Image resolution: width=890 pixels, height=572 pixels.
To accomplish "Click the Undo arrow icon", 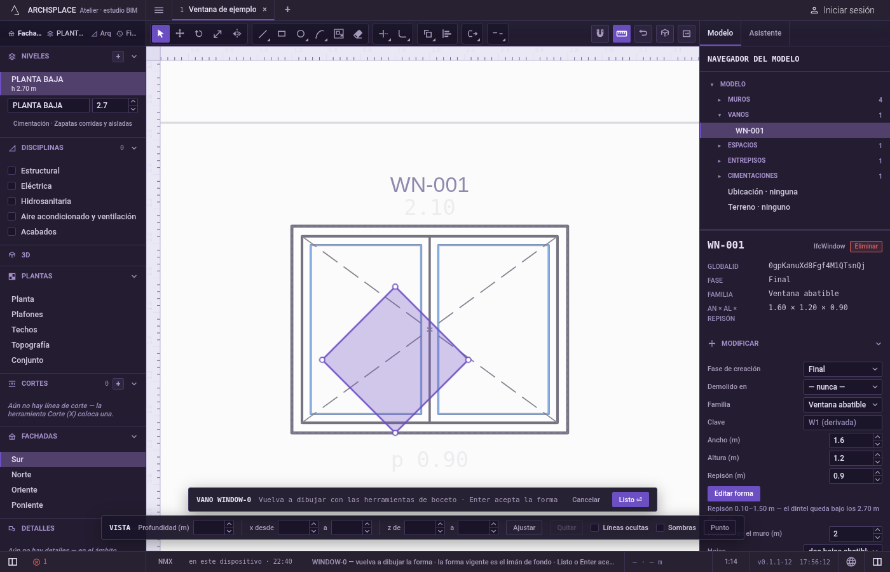I will 643,34.
